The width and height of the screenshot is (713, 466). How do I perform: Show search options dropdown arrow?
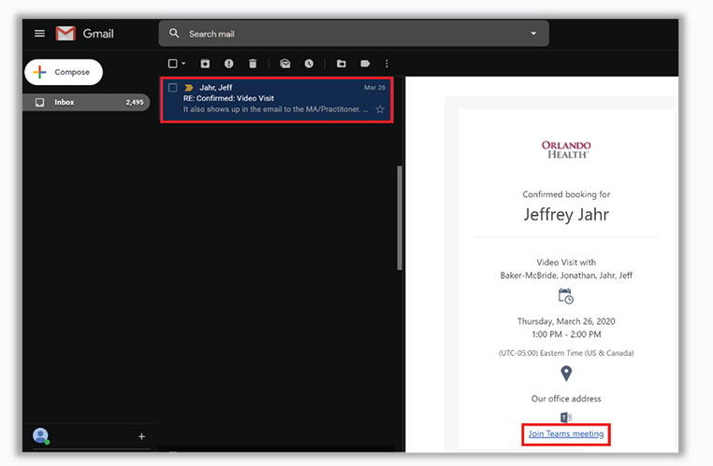(533, 34)
